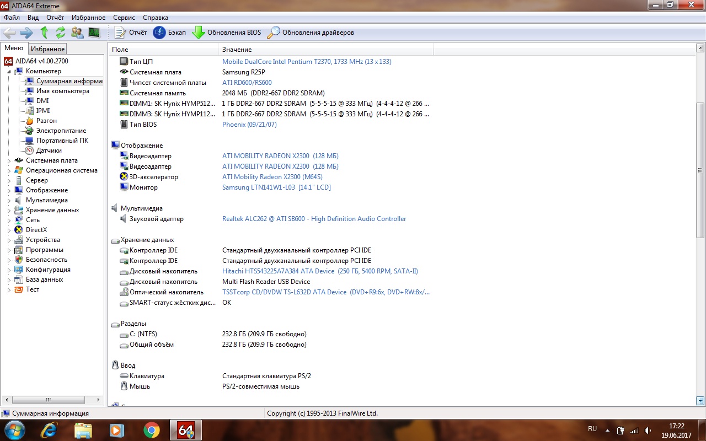Click the Значение column header
The image size is (706, 441).
[327, 50]
